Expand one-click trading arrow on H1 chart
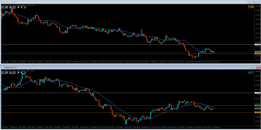The width and height of the screenshot is (261, 130). 2,70
